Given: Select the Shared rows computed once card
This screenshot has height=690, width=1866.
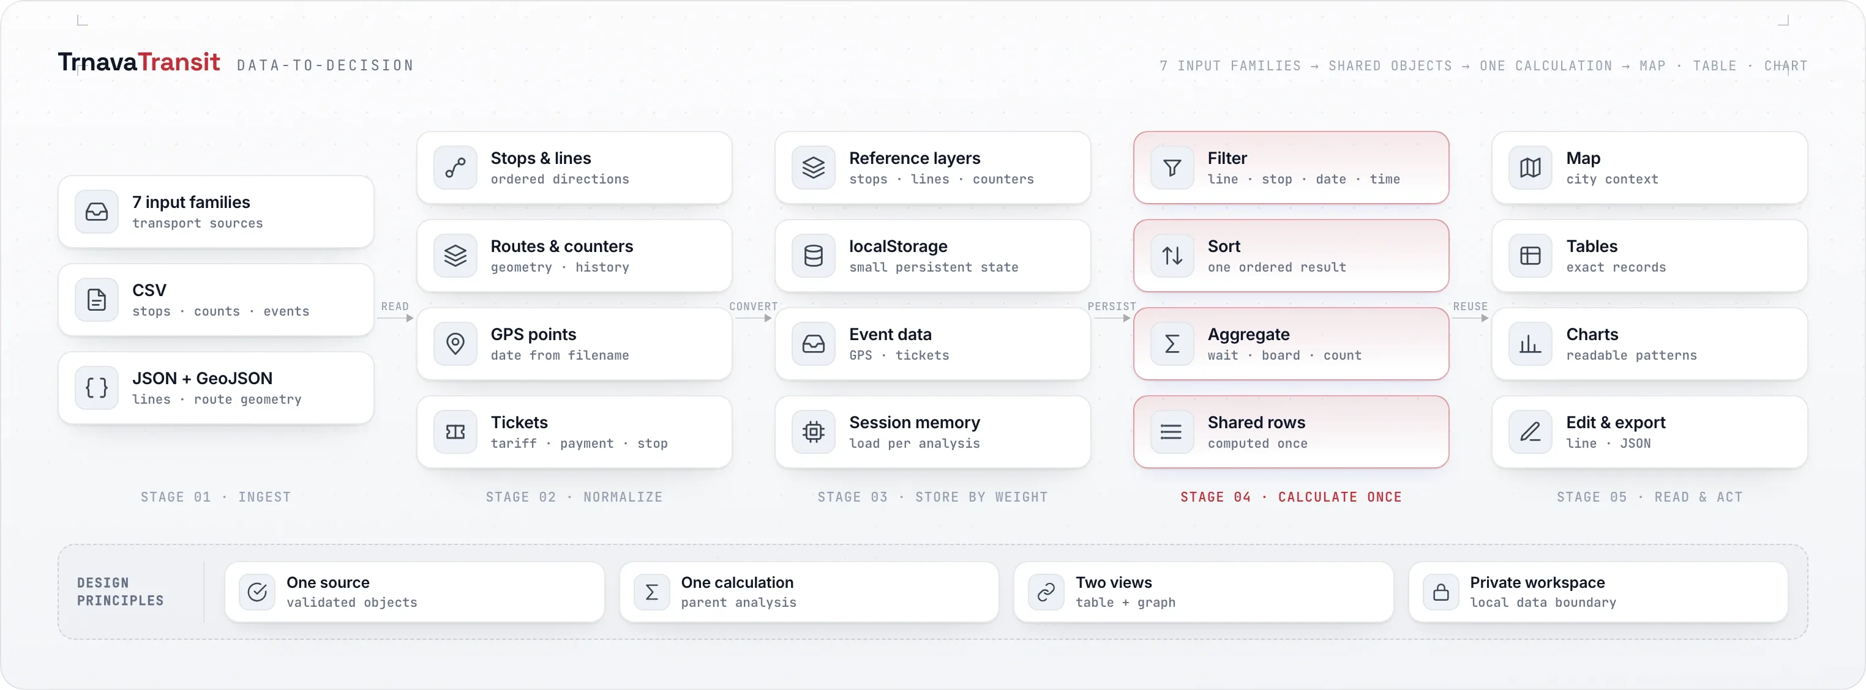Looking at the screenshot, I should [1291, 432].
